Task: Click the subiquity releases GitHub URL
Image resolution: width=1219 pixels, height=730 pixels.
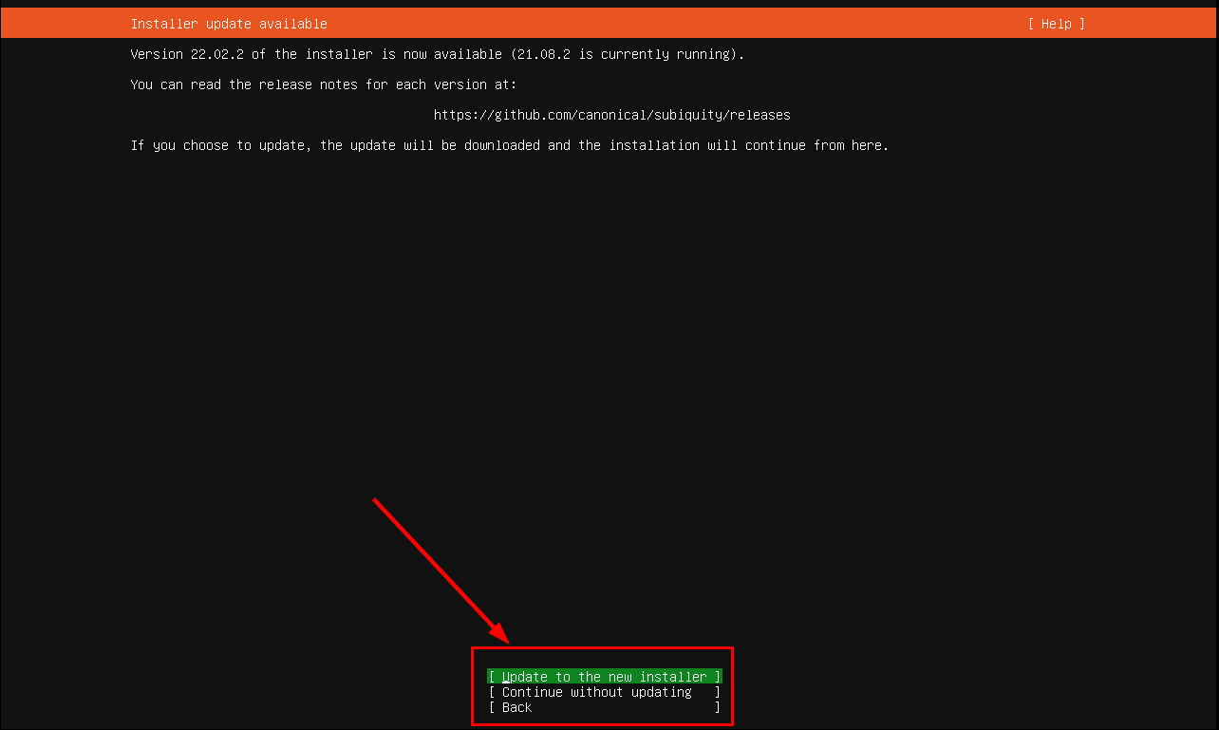Action: [x=611, y=115]
